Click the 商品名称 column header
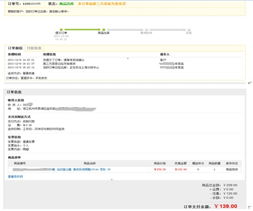The height and width of the screenshot is (211, 253). 90,163
